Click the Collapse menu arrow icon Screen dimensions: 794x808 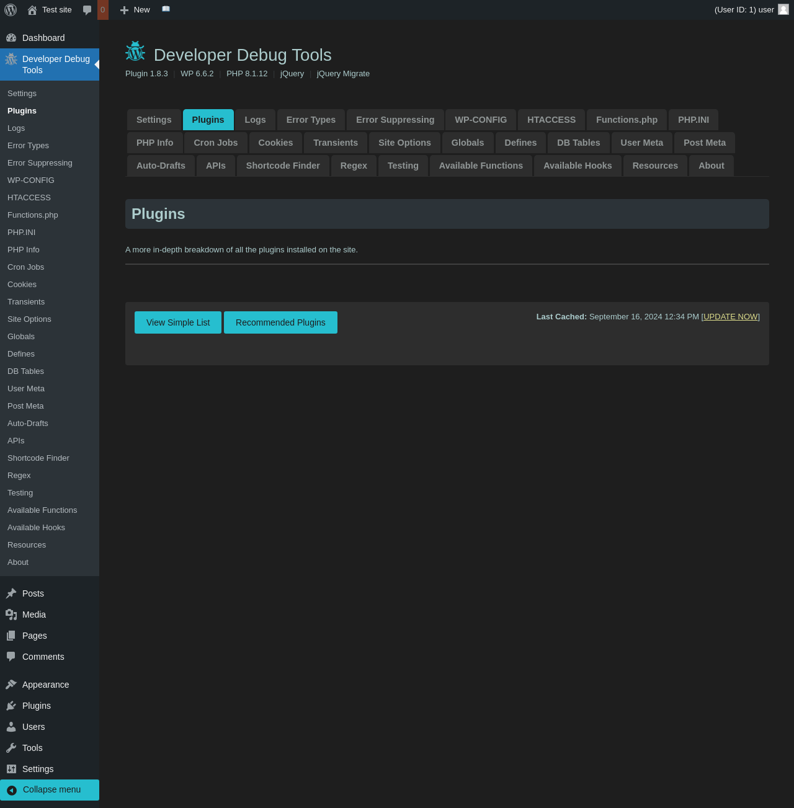12,790
